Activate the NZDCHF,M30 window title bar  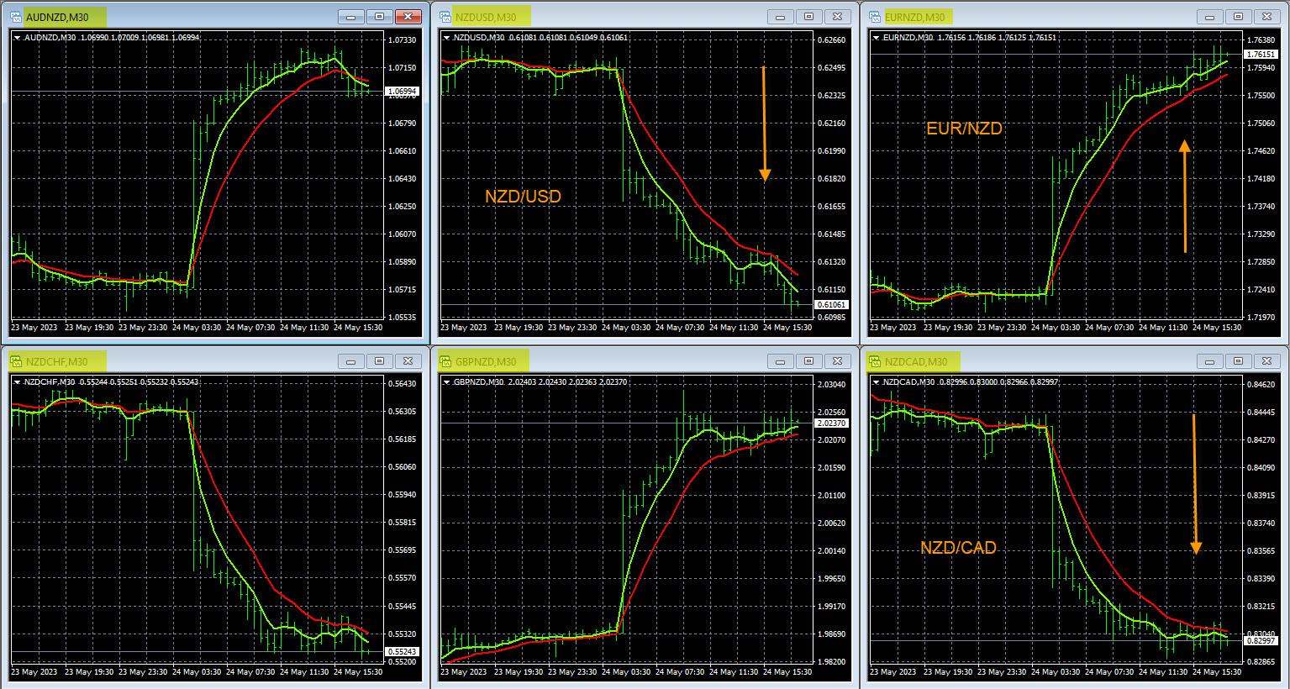pos(210,361)
